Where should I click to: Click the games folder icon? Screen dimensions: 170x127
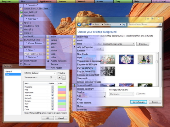pyautogui.click(x=48, y=44)
